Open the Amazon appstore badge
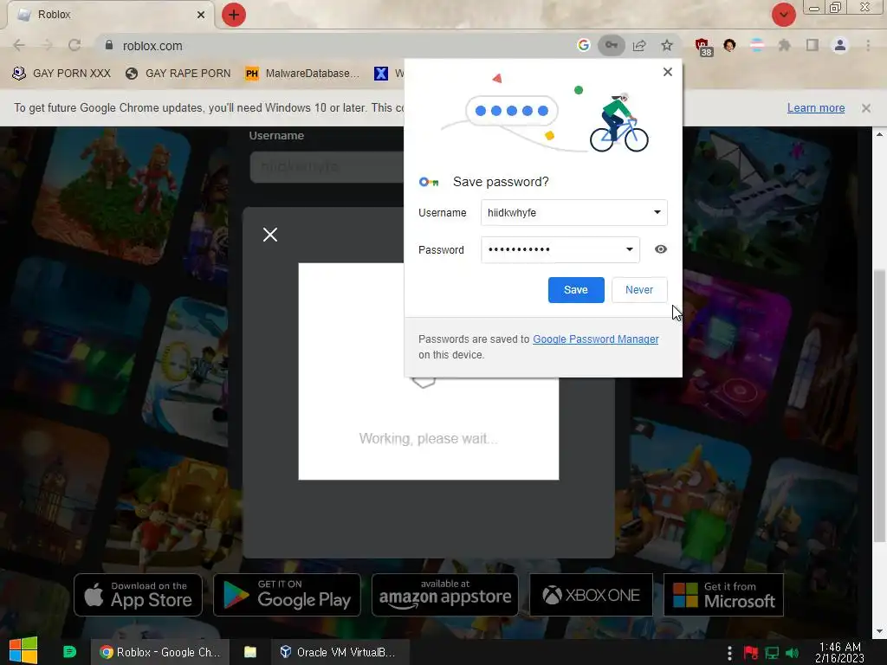Viewport: 887px width, 665px height. (x=444, y=595)
